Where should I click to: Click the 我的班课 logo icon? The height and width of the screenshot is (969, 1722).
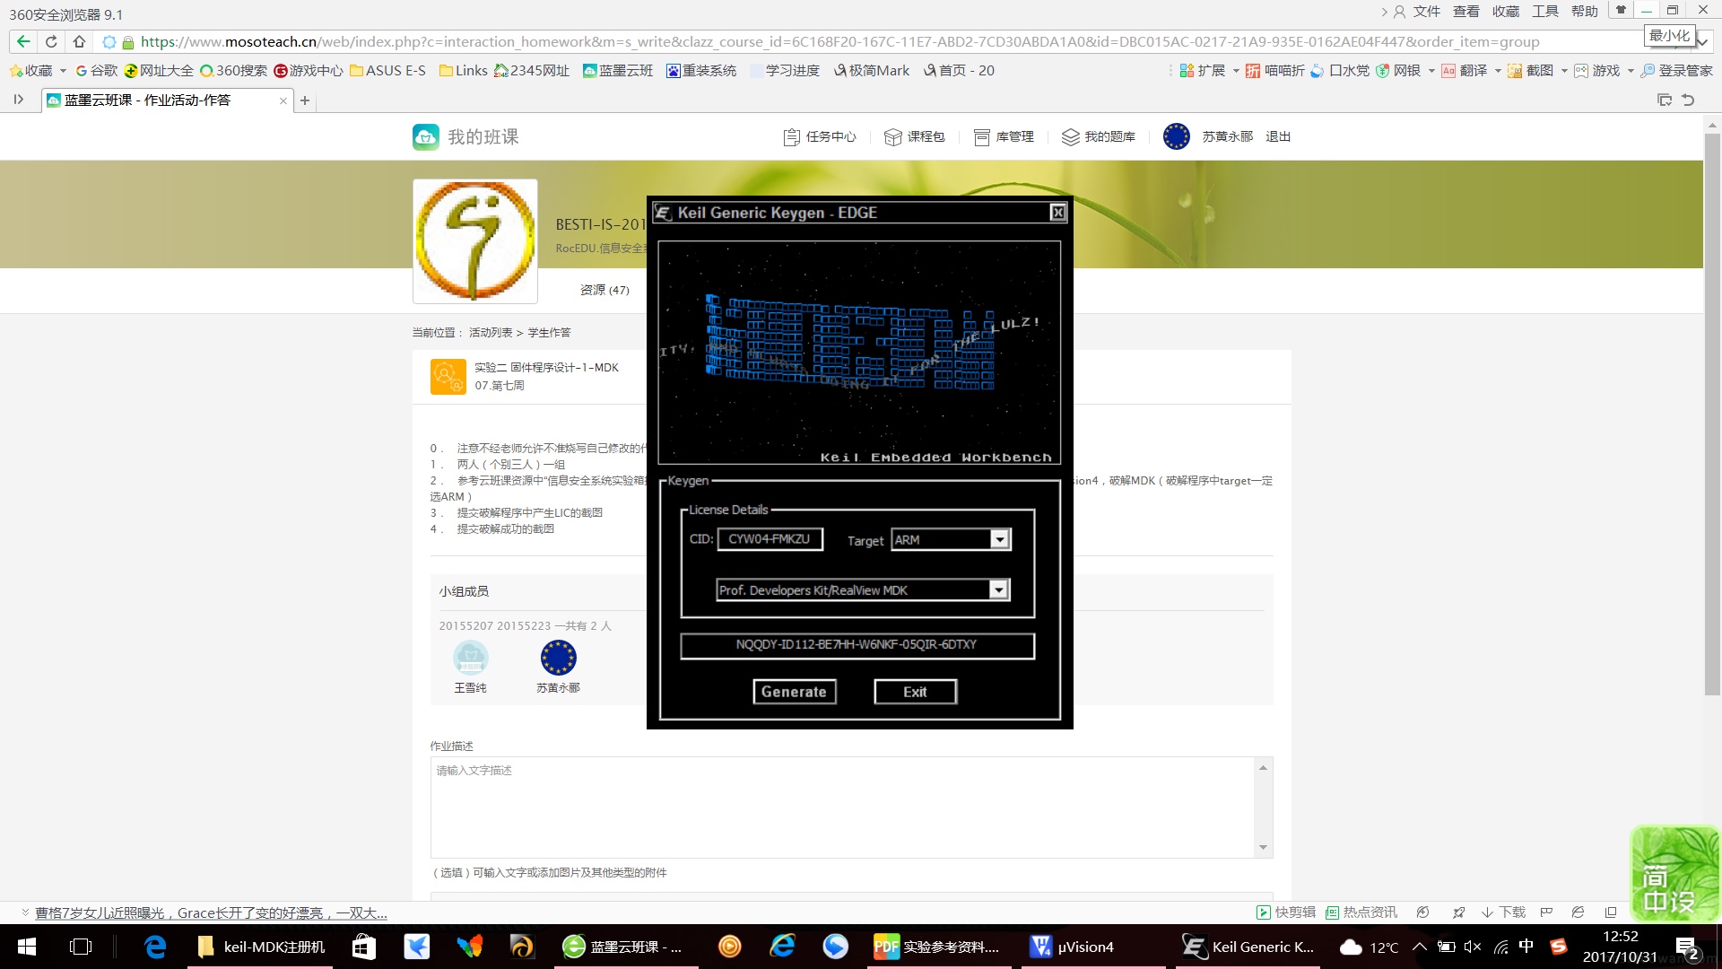[x=426, y=136]
